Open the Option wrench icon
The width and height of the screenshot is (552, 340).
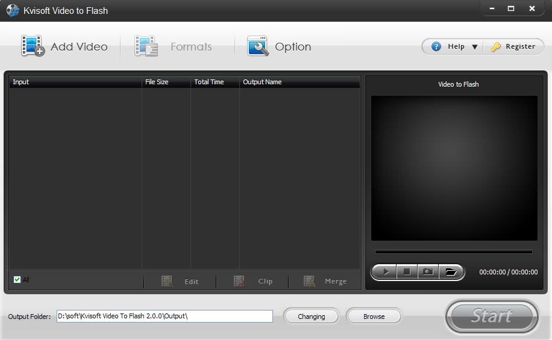point(258,46)
